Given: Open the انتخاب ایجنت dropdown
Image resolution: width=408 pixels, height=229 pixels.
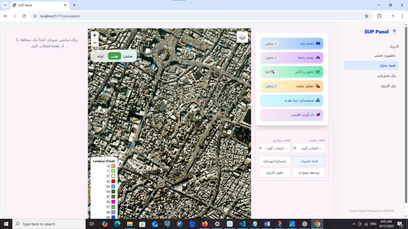Looking at the screenshot, I should [x=309, y=148].
